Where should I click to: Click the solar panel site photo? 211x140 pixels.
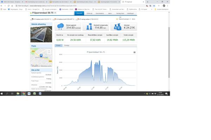41,34
